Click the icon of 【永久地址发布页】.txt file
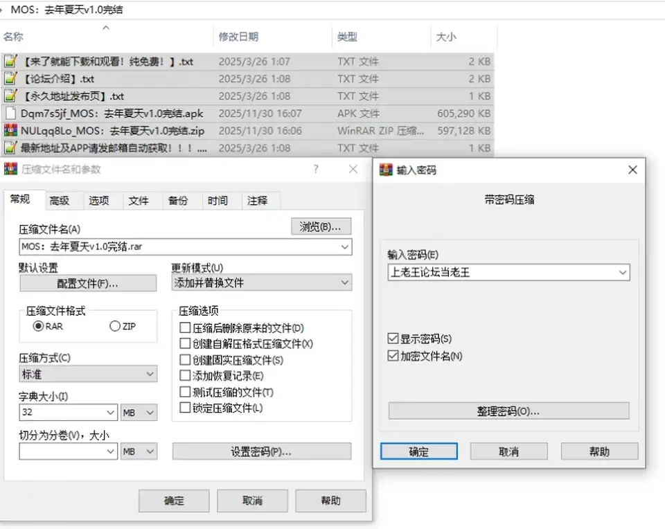This screenshot has height=529, width=665. [10, 96]
